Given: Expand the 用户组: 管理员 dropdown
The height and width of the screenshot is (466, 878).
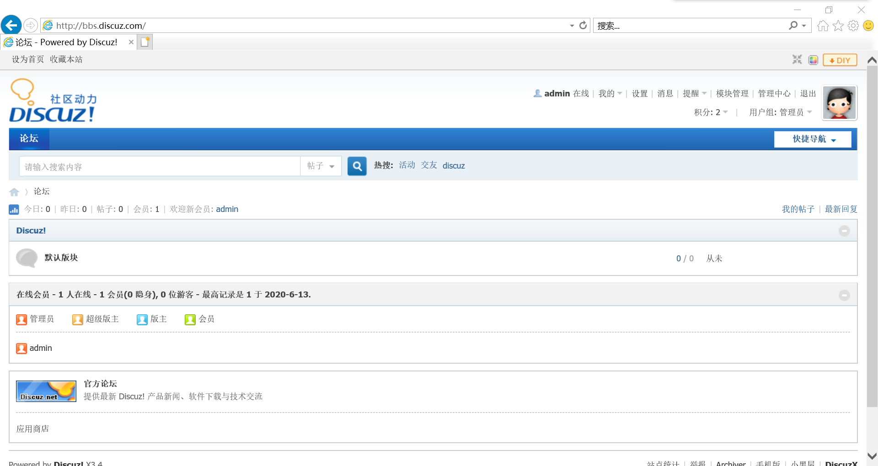Looking at the screenshot, I should tap(781, 112).
